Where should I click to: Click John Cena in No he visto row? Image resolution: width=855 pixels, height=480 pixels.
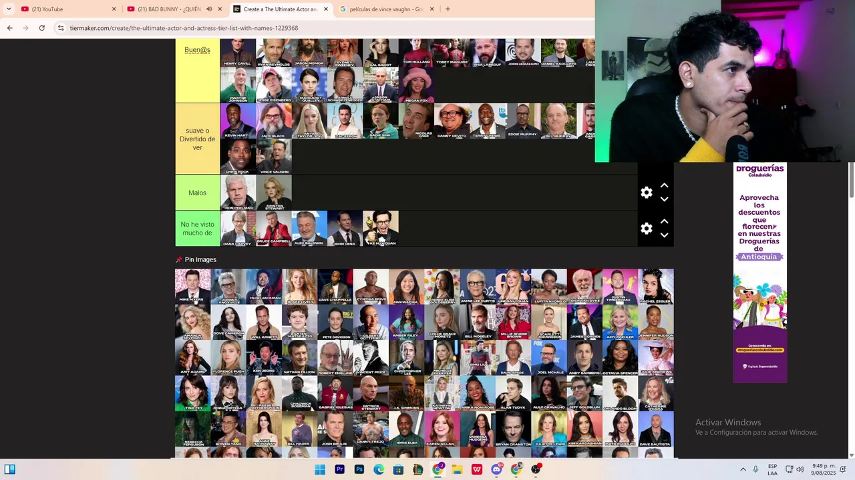[x=345, y=229]
